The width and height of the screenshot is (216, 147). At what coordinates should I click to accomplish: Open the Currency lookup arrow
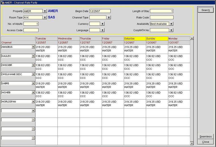(x=102, y=24)
